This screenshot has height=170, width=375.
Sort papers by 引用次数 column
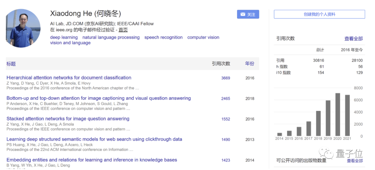pos(221,64)
